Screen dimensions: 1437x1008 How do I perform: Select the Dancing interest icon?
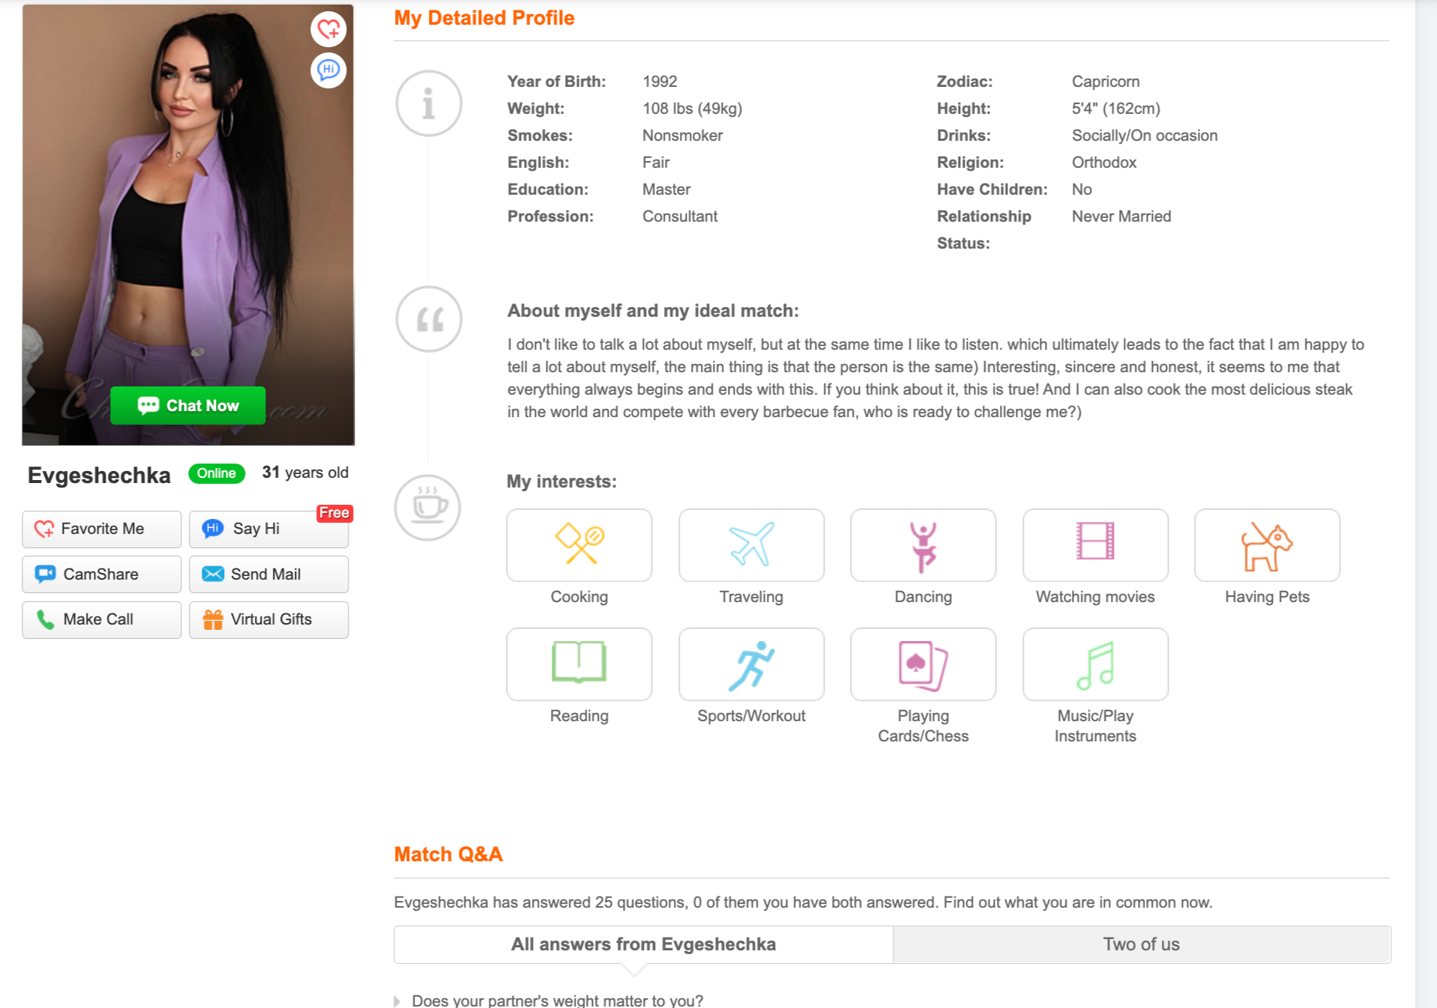click(x=923, y=545)
